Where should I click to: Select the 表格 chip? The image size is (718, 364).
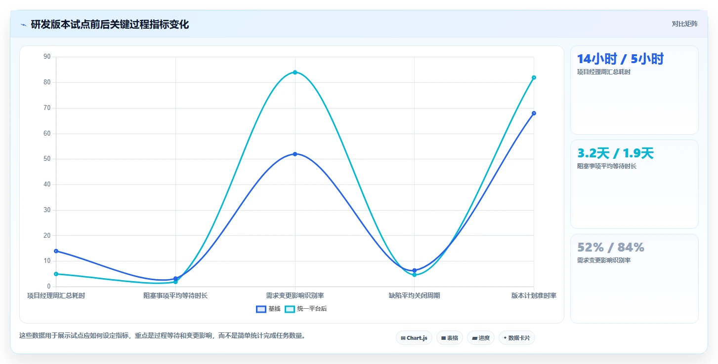click(x=449, y=338)
